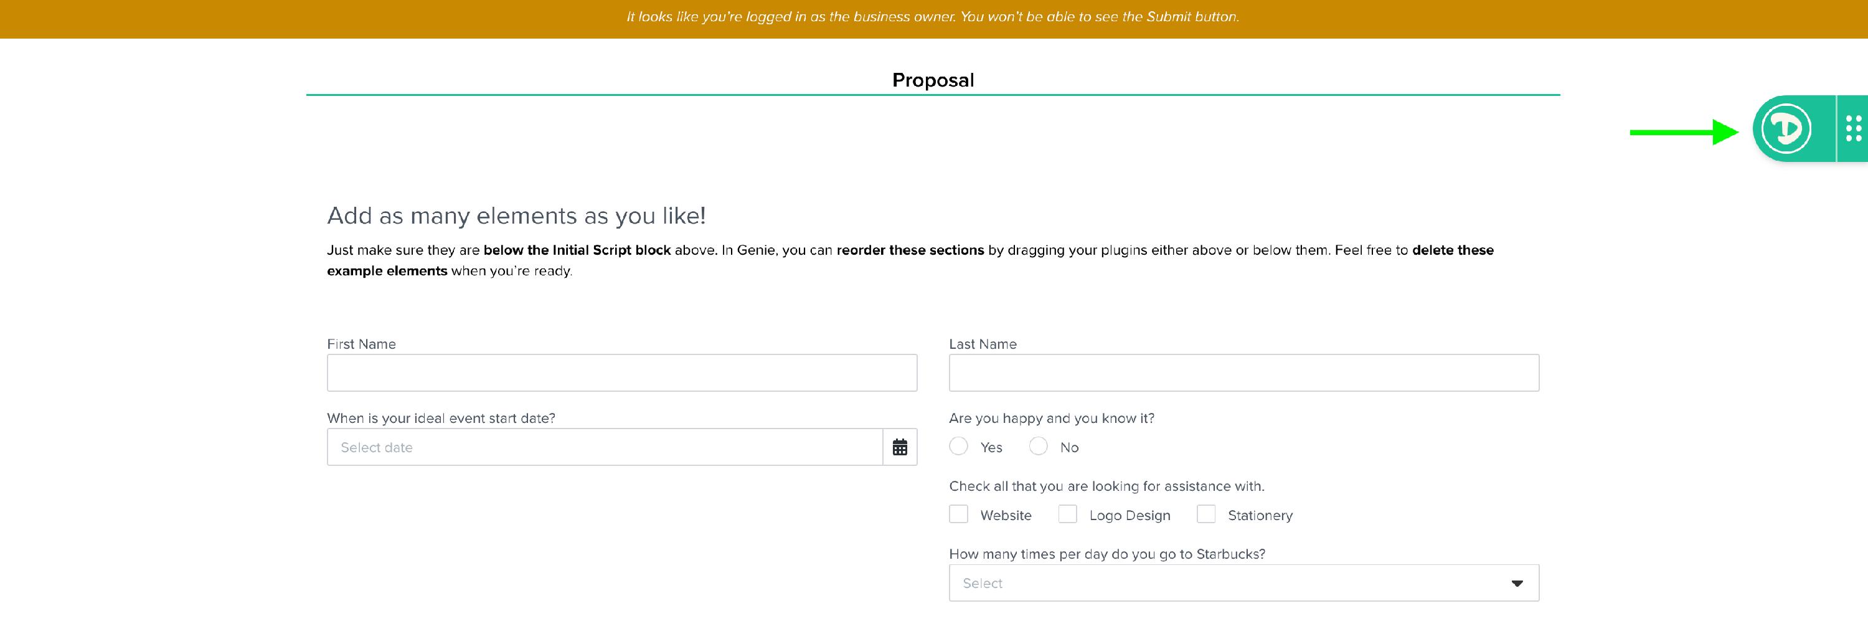Click the business owner notice banner

coord(933,17)
